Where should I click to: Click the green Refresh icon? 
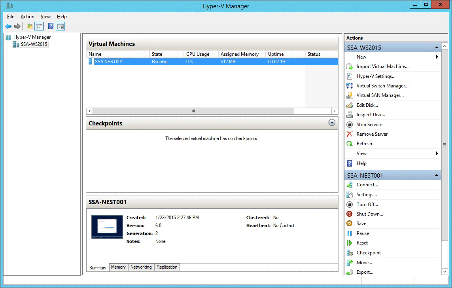click(x=349, y=144)
